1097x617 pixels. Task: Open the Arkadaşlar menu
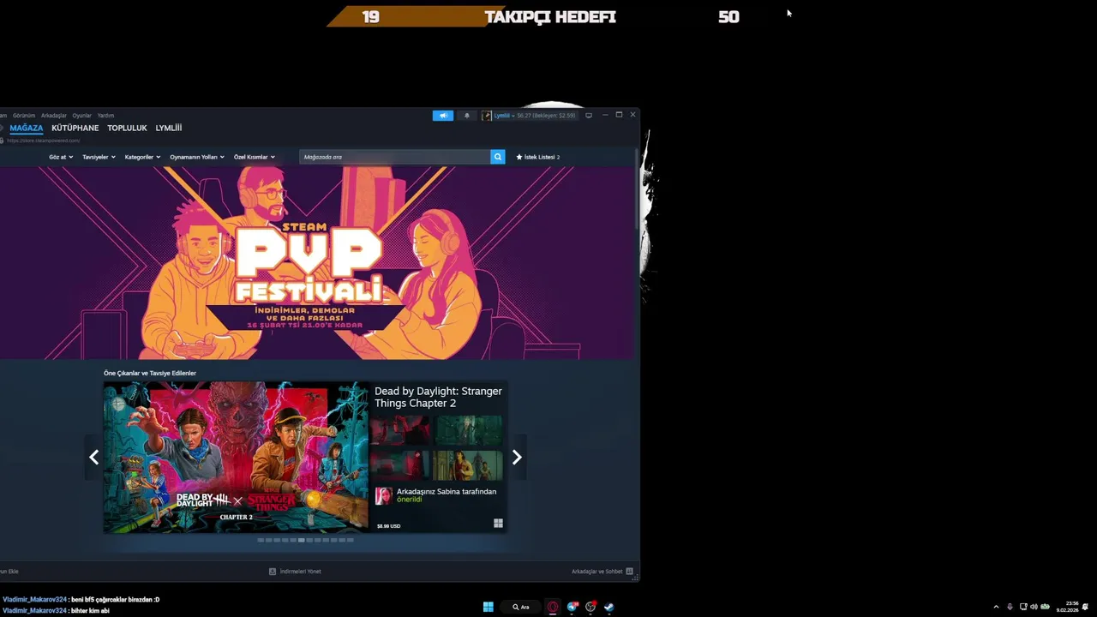(54, 116)
